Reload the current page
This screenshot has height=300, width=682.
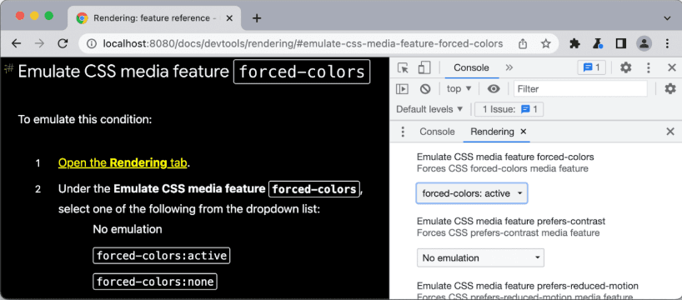pyautogui.click(x=63, y=43)
